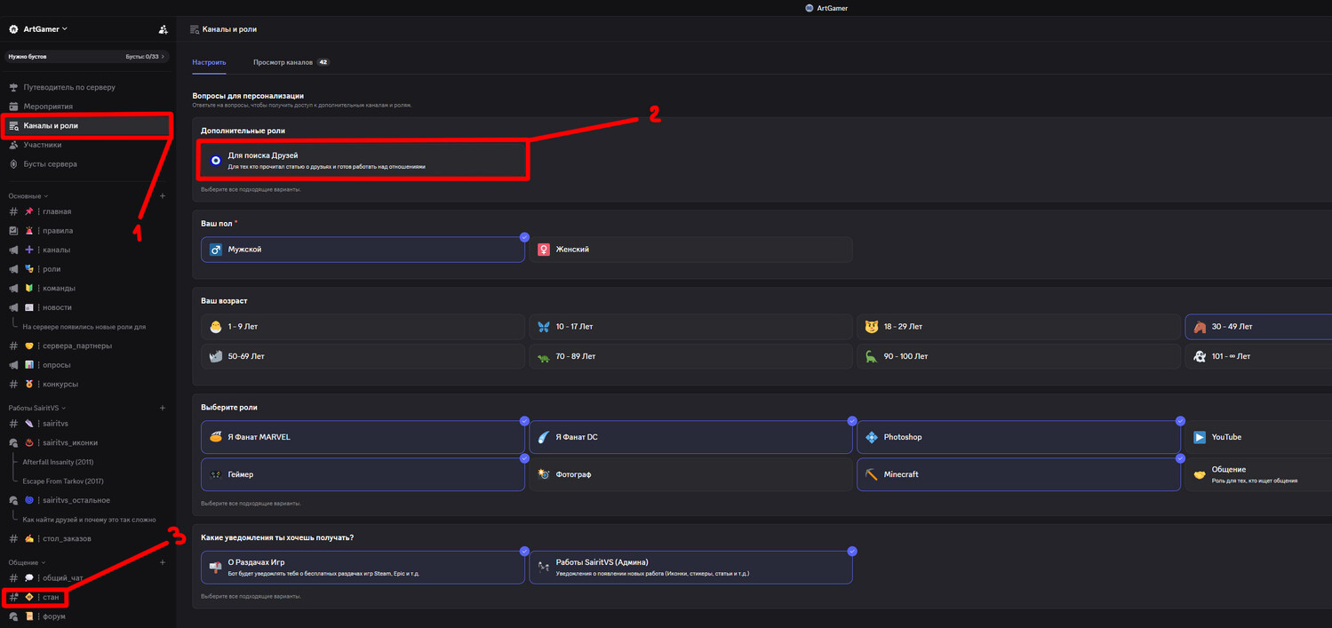Click the nazar eye icon on Для поиска Друзей
Viewport: 1332px width, 628px height.
coord(215,161)
